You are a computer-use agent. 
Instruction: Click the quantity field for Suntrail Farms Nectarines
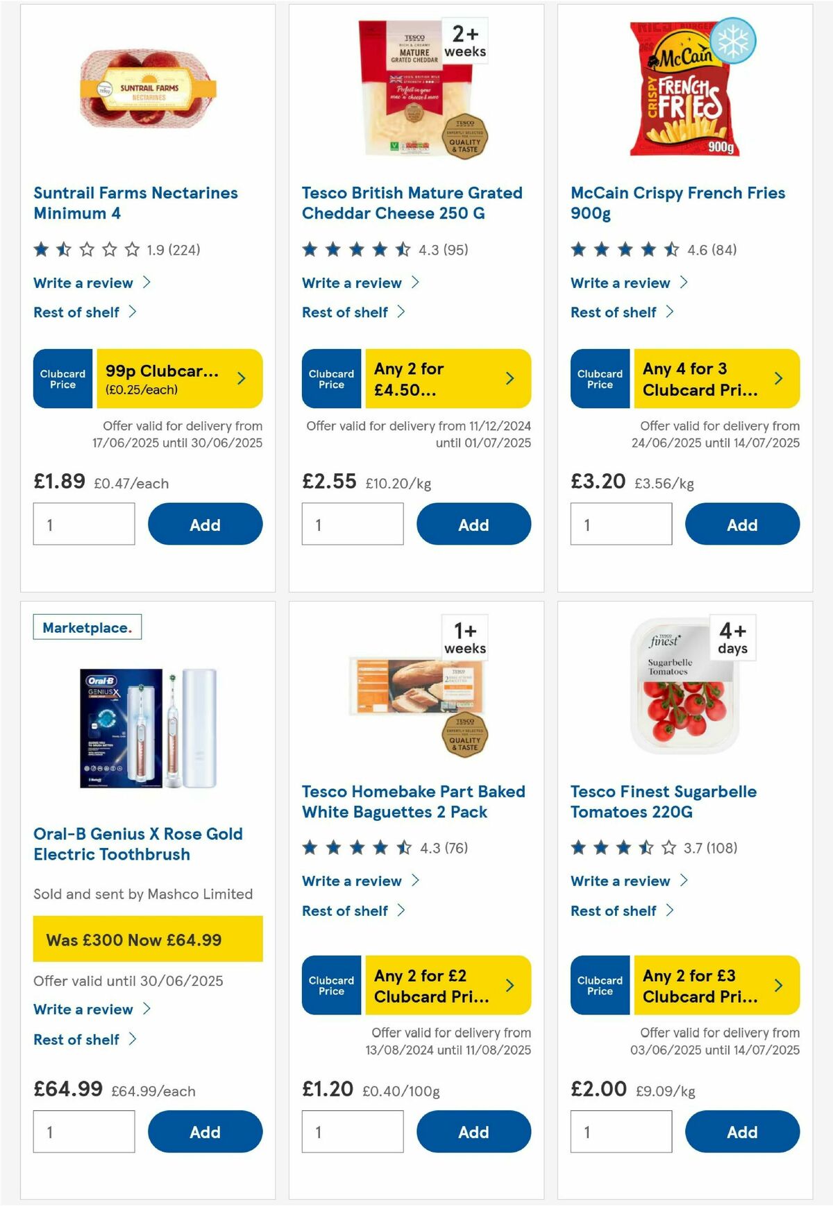83,523
